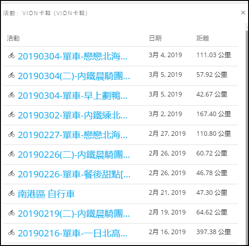Image resolution: width=249 pixels, height=246 pixels.
Task: Click cycling icon beside 南港區 自行車
Action: pyautogui.click(x=11, y=193)
